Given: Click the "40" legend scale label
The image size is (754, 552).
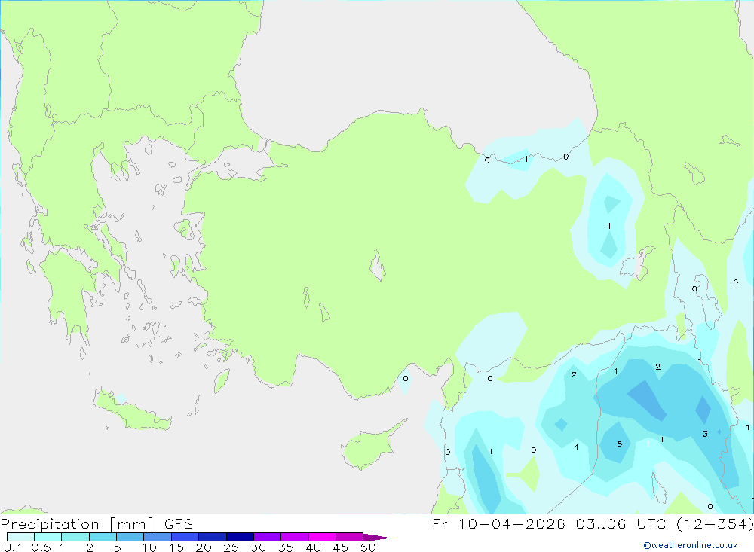Looking at the screenshot, I should point(313,547).
